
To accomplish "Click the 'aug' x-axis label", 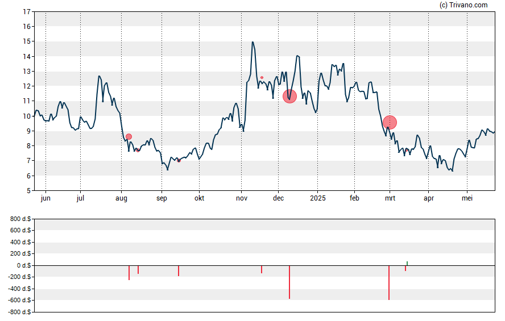I will [121, 198].
